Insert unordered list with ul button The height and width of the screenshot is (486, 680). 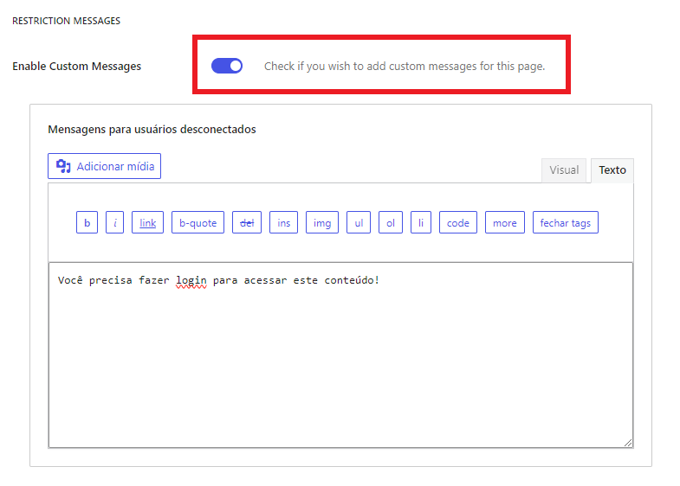359,222
